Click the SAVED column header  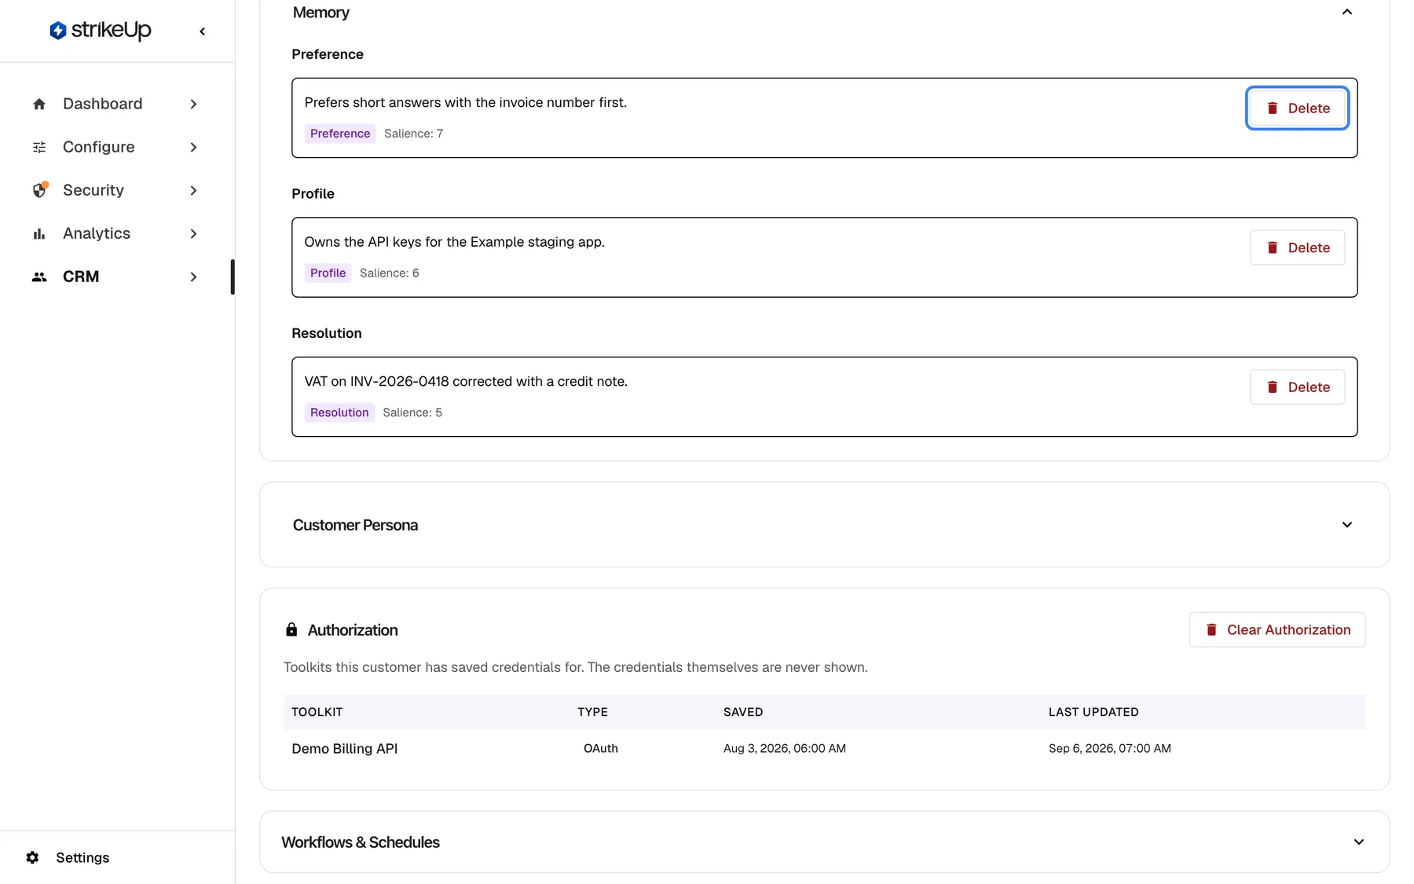743,712
